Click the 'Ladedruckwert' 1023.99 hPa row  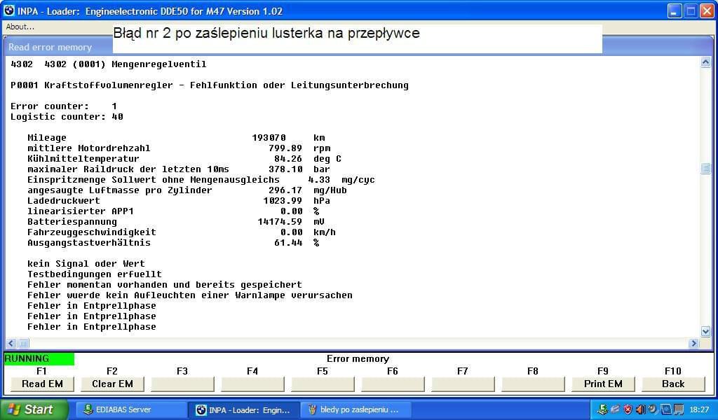coord(179,201)
